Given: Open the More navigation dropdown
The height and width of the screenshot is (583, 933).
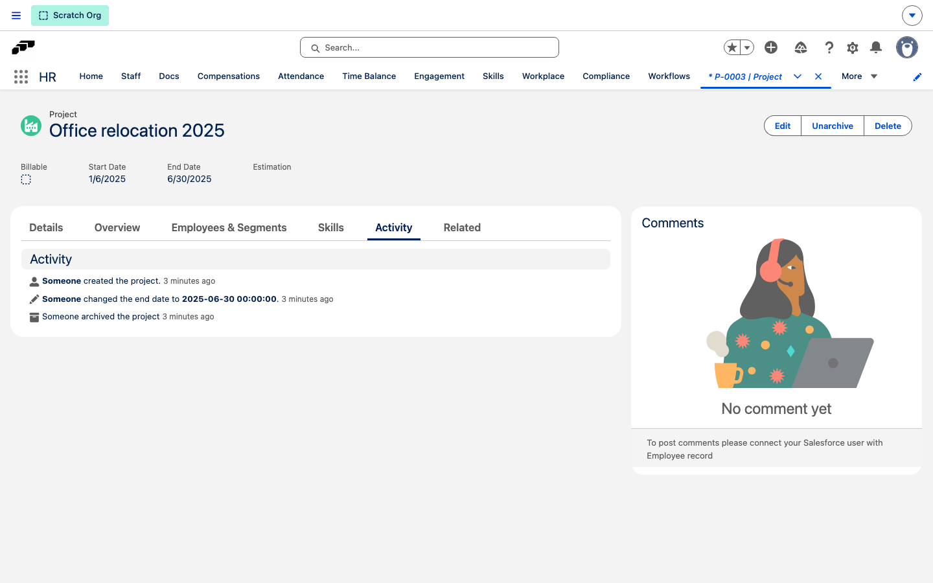Looking at the screenshot, I should click(x=860, y=76).
